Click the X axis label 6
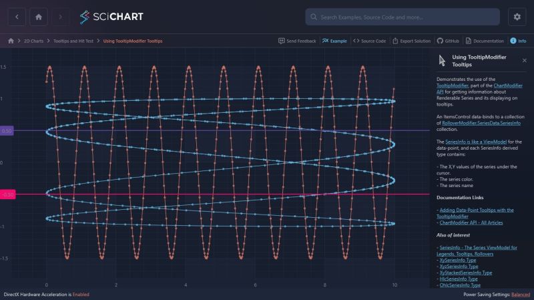Screen dimensions: 534x300 point(255,285)
